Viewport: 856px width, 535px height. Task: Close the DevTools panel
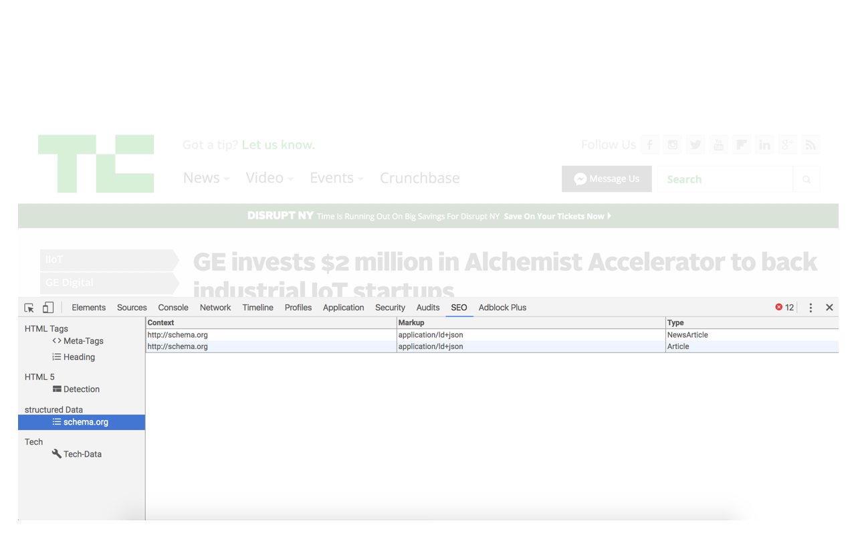coord(829,308)
